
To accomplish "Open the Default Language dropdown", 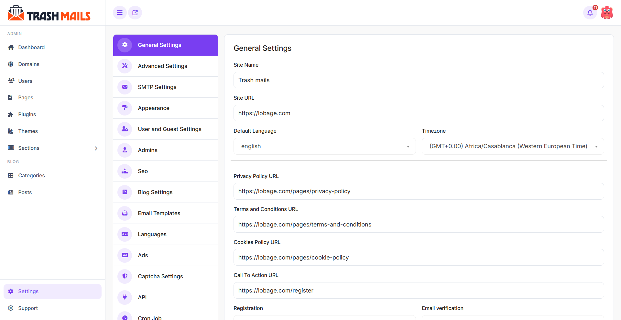I will point(324,146).
